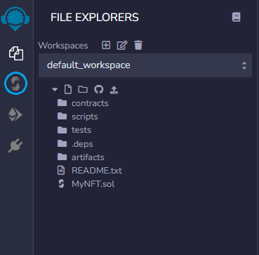259x255 pixels.
Task: Expand the scripts folder
Action: point(78,117)
